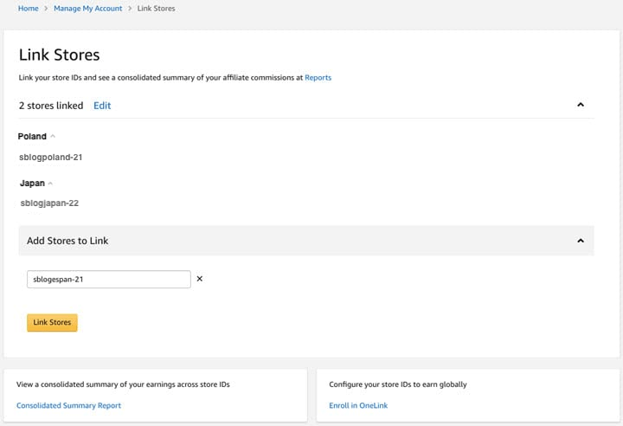Open the Reports link

[x=318, y=77]
